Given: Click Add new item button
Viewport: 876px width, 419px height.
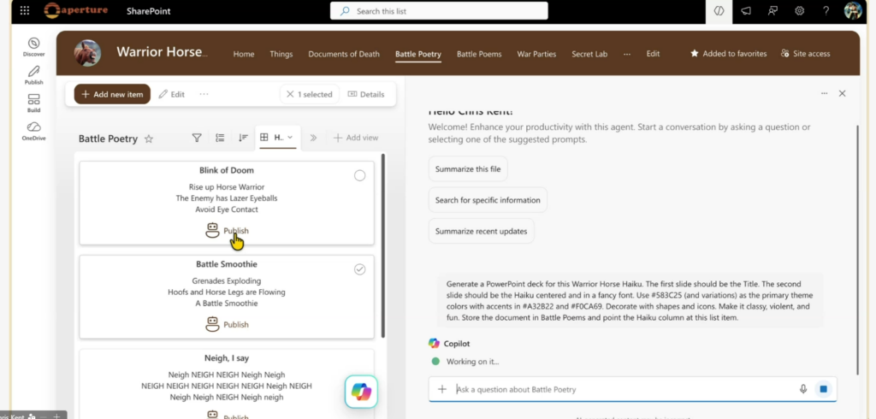Looking at the screenshot, I should click(112, 94).
